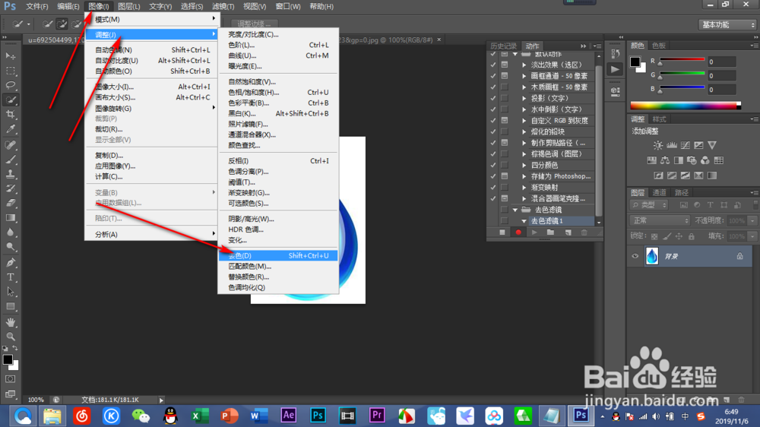Uncheck the 渐变映射 action checkmark
Image resolution: width=760 pixels, height=427 pixels.
tap(493, 187)
